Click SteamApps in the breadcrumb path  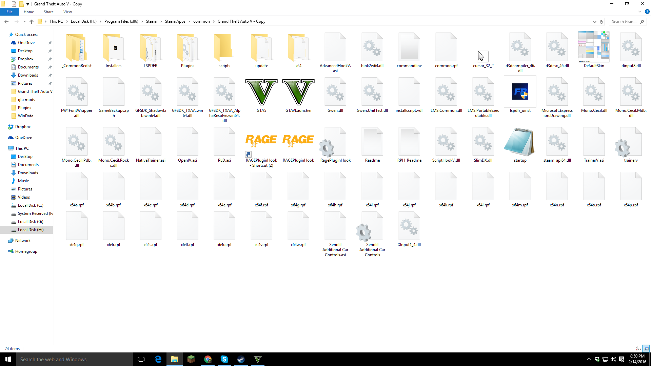pyautogui.click(x=175, y=21)
